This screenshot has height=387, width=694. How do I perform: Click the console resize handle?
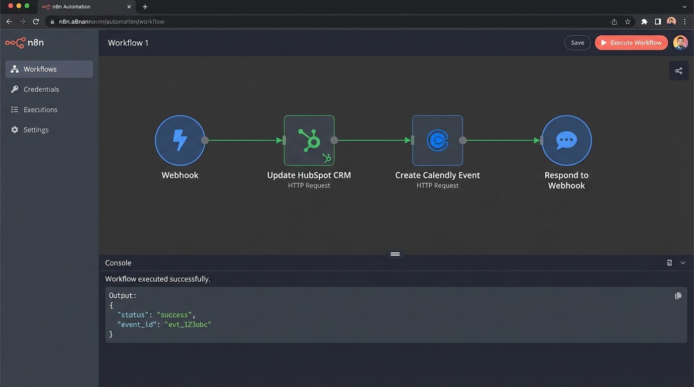395,254
